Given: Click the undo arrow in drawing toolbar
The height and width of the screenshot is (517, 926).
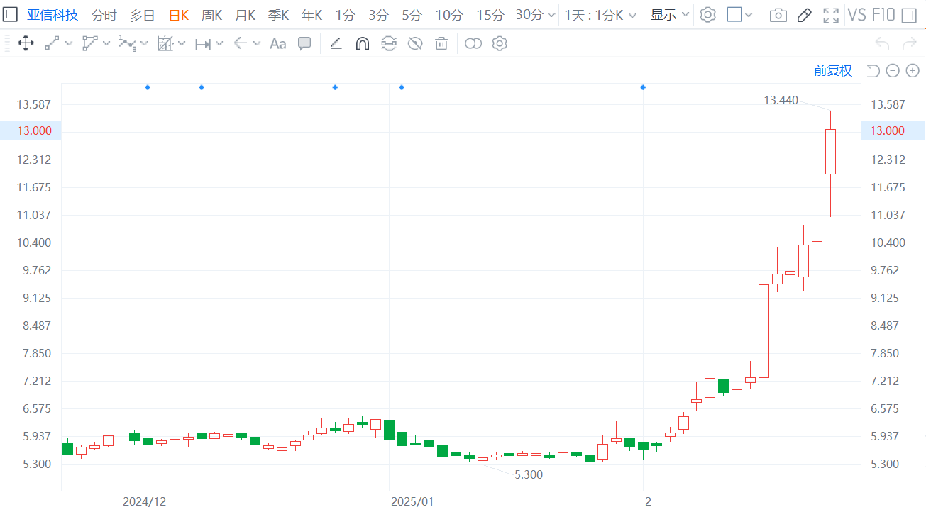Looking at the screenshot, I should coord(882,44).
